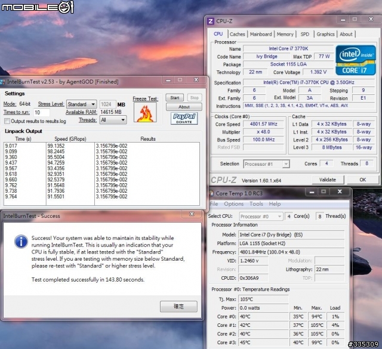This screenshot has width=382, height=349.
Task: Click the Level 3 cache 8 MBytes value
Action: coord(332,147)
